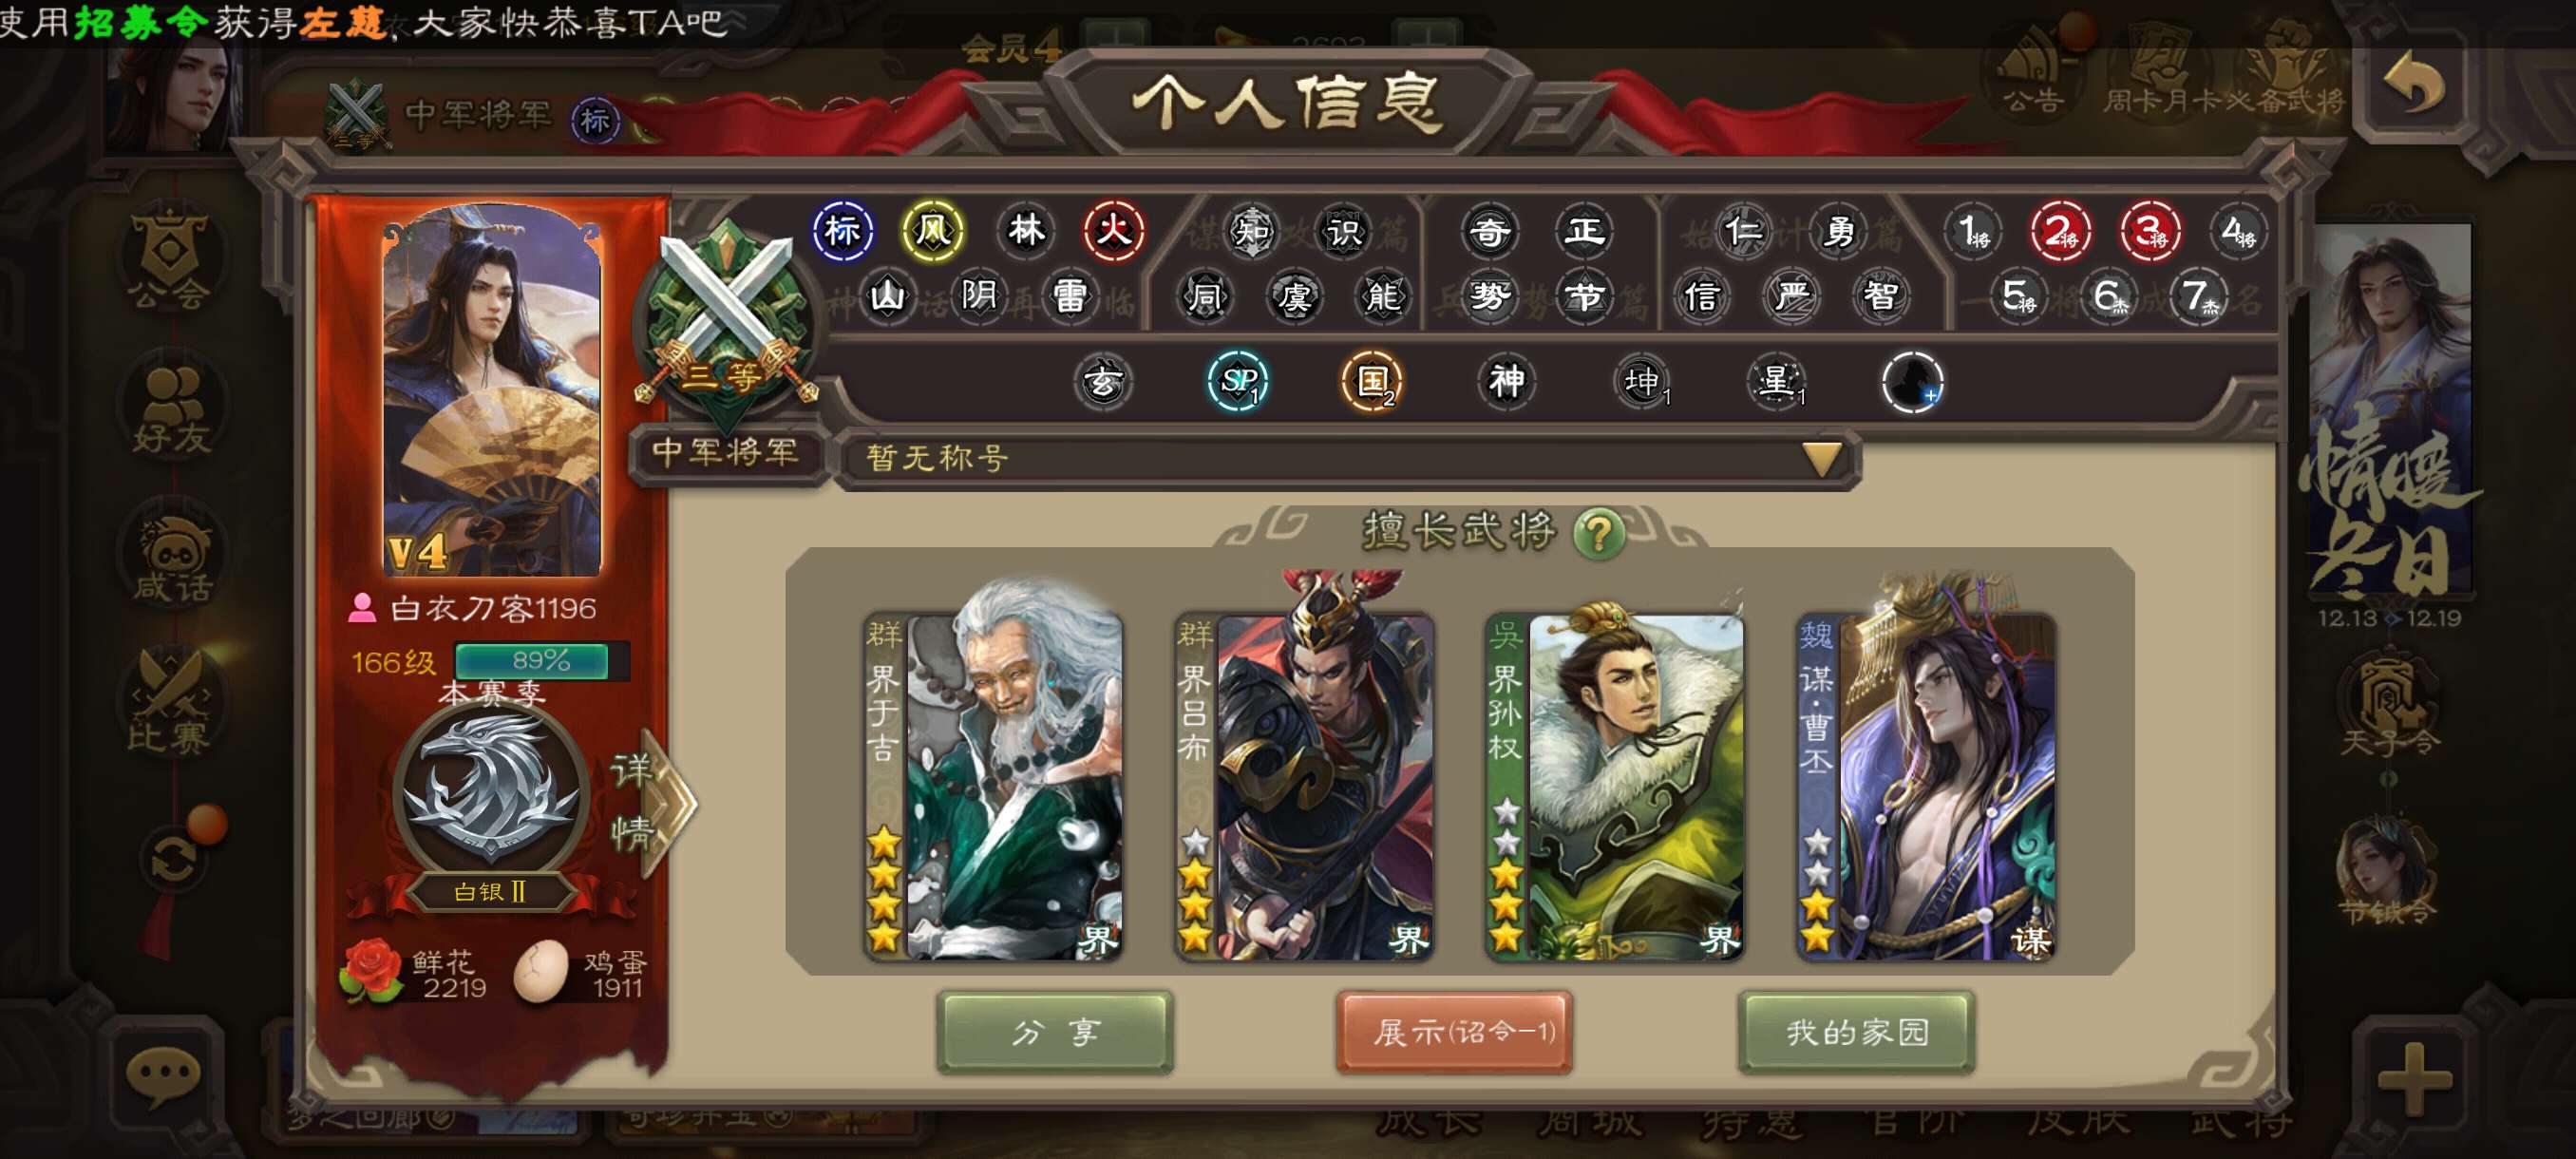
Task: Click the 我的家园 button
Action: (x=1857, y=1033)
